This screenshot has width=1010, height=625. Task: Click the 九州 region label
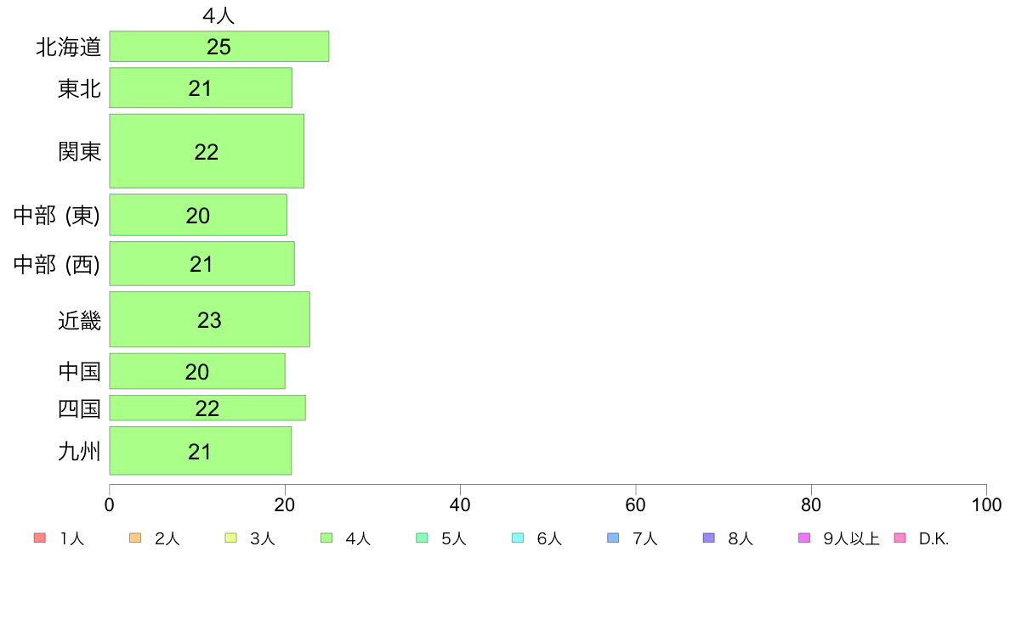pos(79,451)
